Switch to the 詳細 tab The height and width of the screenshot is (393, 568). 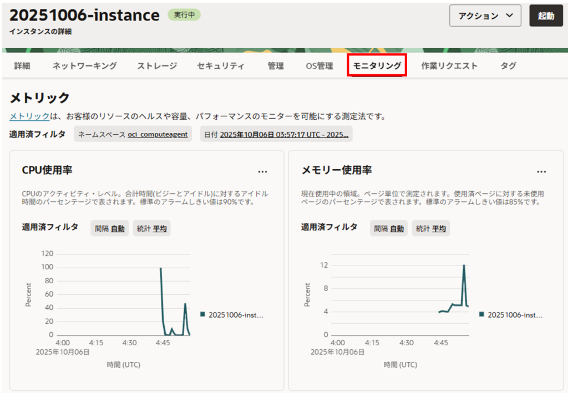click(22, 66)
